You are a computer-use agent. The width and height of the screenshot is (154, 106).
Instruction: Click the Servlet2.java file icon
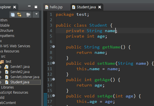pyautogui.click(x=7, y=72)
